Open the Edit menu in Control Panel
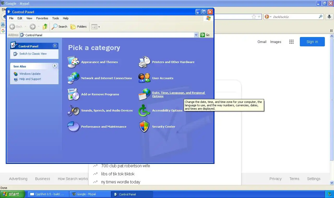334x198 pixels. click(20, 18)
